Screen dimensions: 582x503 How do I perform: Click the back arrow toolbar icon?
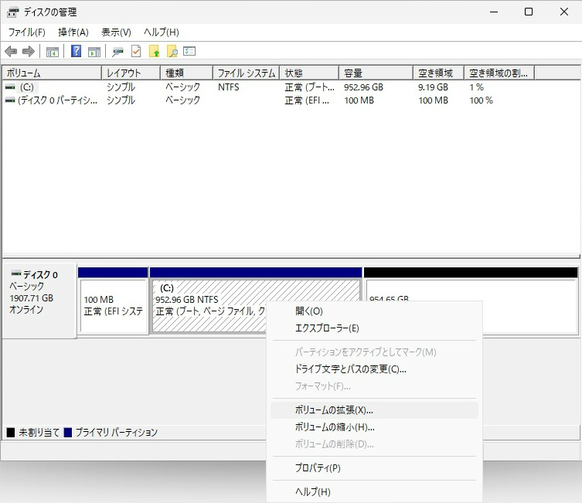pos(11,52)
